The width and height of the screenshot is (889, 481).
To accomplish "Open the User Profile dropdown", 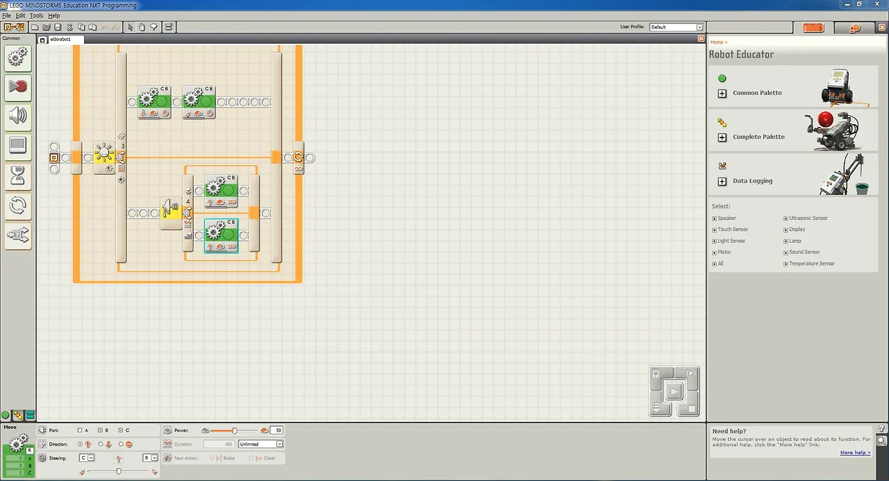I will 676,27.
